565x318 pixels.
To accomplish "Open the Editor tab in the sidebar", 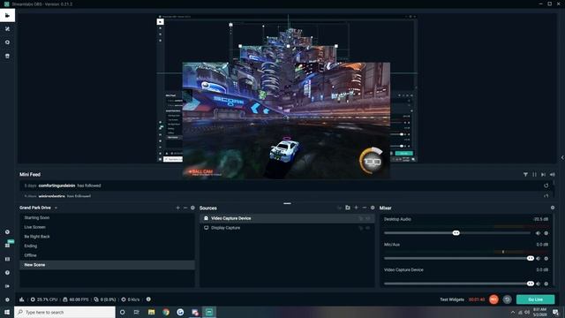I will 7,16.
